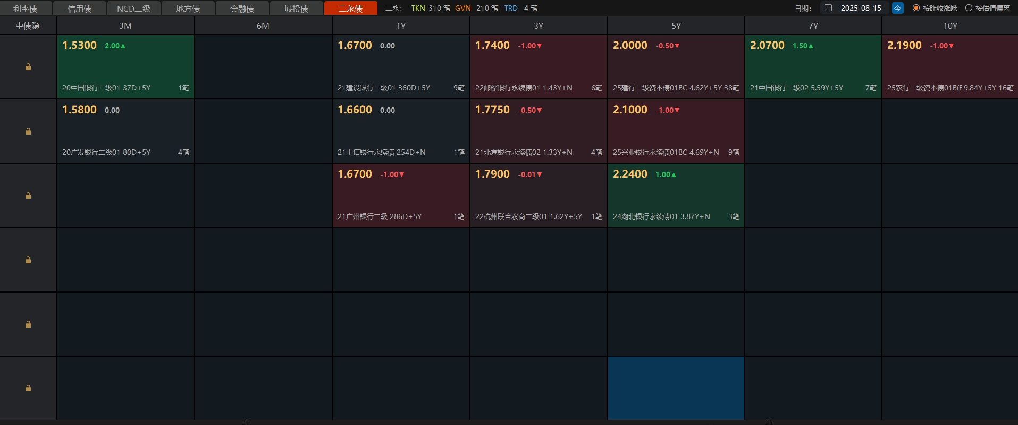Click the TKN 310 笔 count
The width and height of the screenshot is (1018, 425).
(x=431, y=8)
